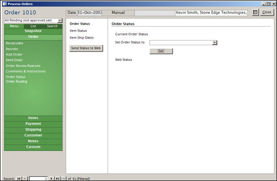Open Comments & Instructions

click(26, 71)
